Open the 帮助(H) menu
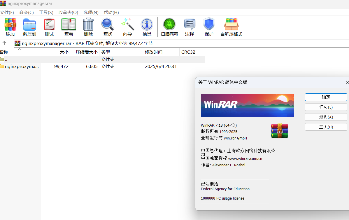Screen dimensions: 349x220 [112, 12]
